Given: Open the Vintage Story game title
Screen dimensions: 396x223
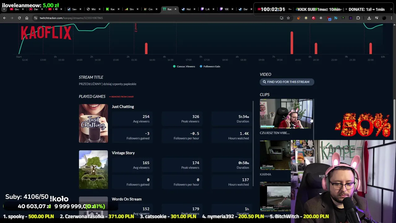Looking at the screenshot, I should coord(123,153).
